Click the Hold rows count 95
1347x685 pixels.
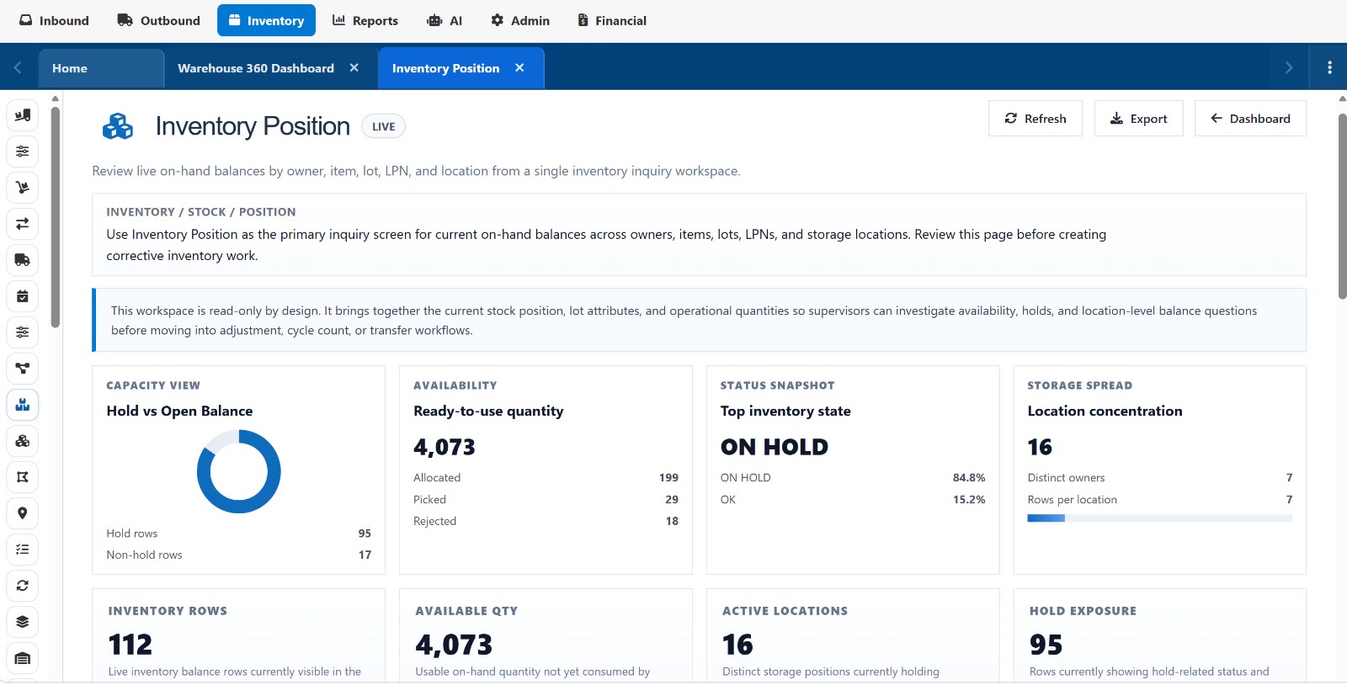pyautogui.click(x=365, y=534)
